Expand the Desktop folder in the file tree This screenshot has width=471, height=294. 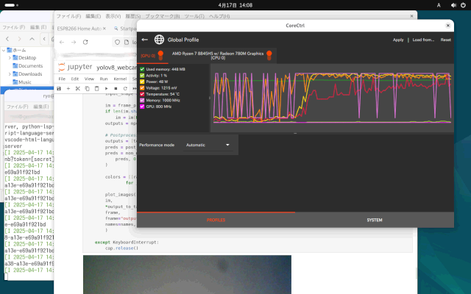click(x=9, y=57)
